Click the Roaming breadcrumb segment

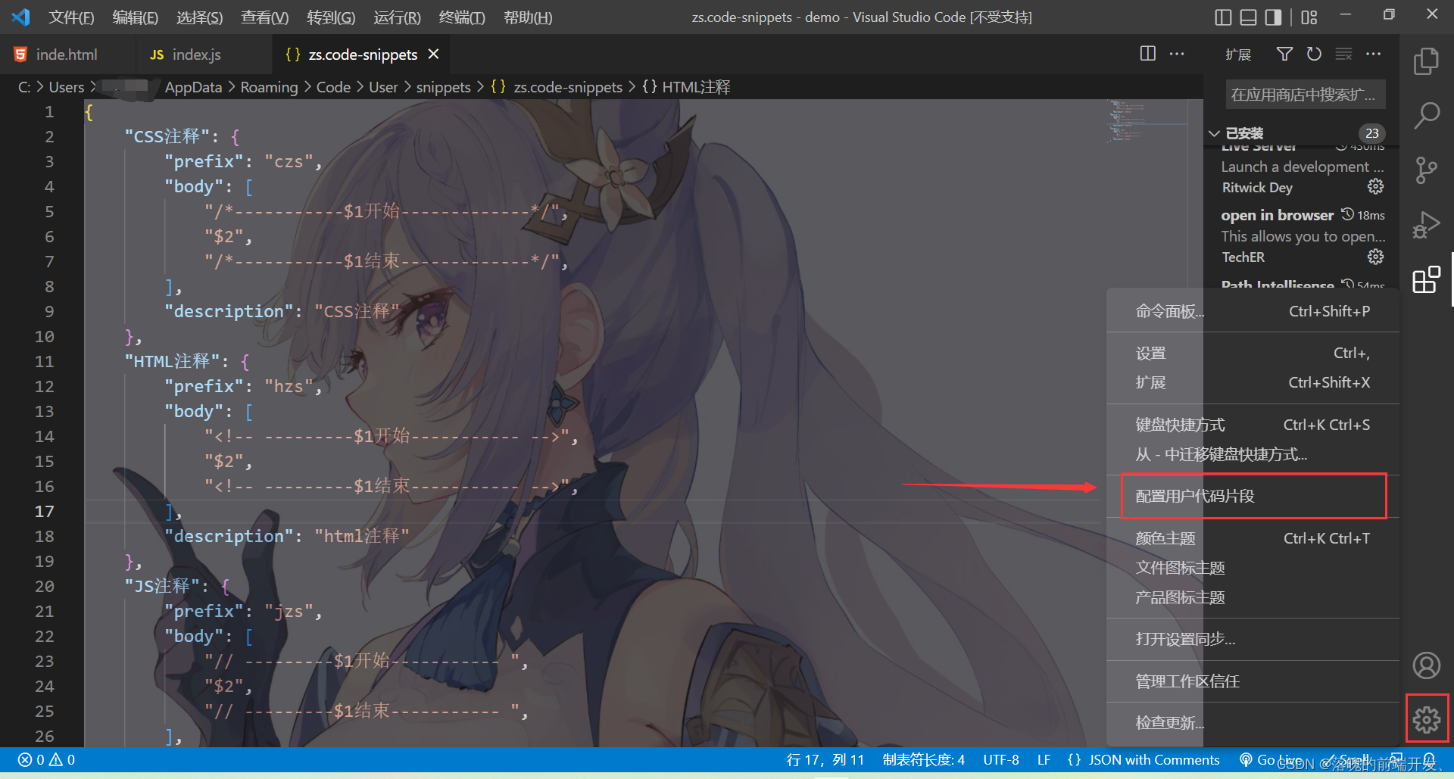[269, 87]
